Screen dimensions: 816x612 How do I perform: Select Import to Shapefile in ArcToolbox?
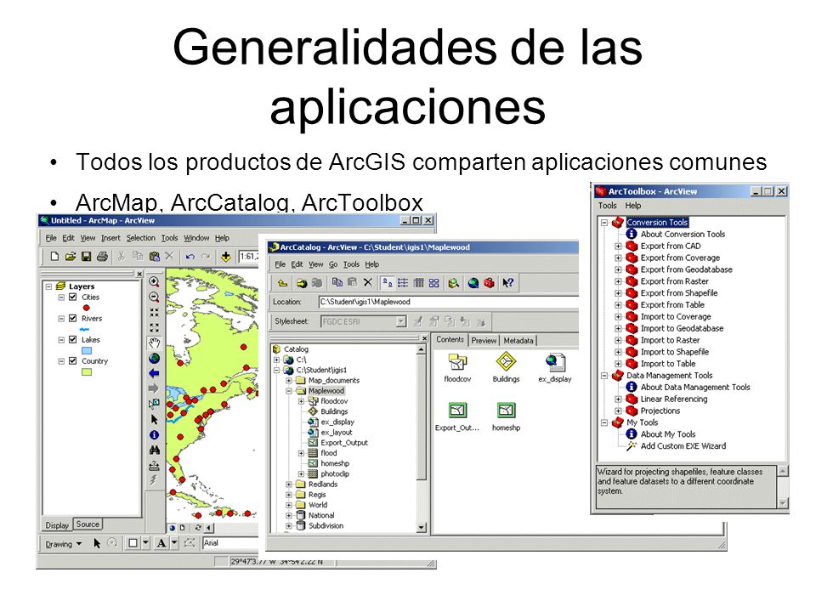coord(674,352)
